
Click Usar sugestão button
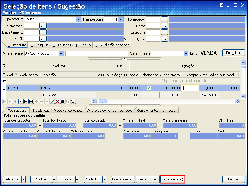click(123, 179)
